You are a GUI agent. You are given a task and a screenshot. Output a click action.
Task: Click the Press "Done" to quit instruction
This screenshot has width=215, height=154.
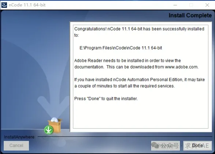tap(106, 99)
